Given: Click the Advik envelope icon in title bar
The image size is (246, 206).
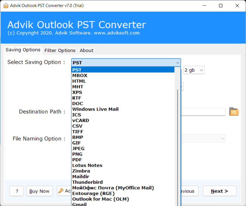Looking at the screenshot, I should coord(6,6).
